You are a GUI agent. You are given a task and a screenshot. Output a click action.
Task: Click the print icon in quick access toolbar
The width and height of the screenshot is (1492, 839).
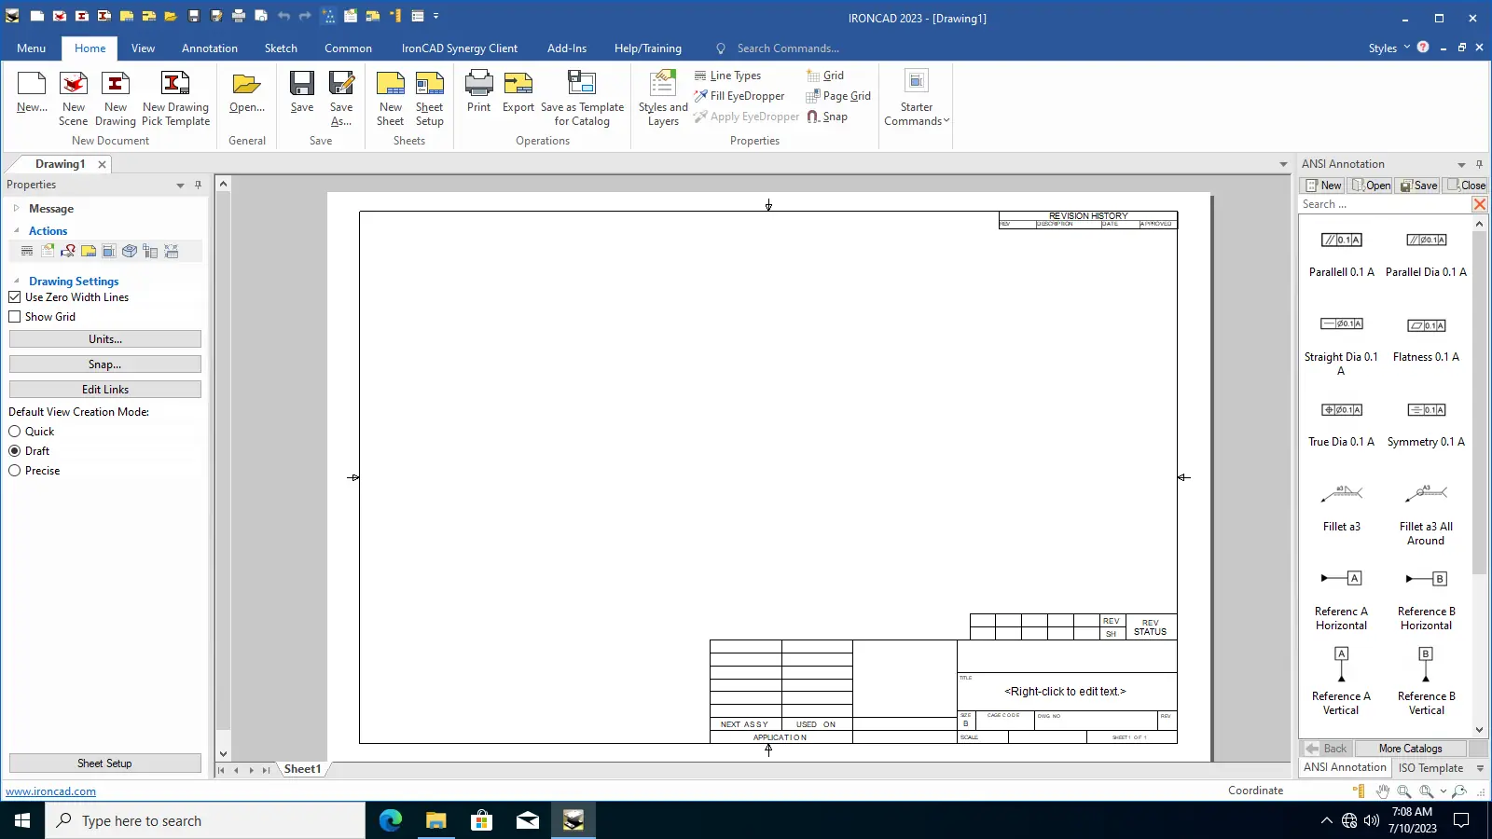pos(239,16)
